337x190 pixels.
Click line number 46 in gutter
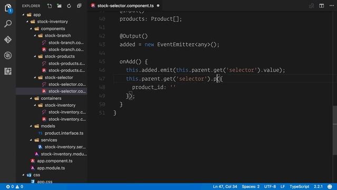click(x=102, y=70)
